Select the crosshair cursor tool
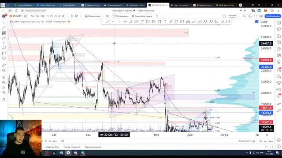This screenshot has width=282, height=158. (4, 23)
